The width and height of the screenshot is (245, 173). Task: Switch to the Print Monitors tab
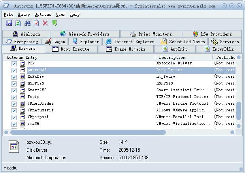151,34
